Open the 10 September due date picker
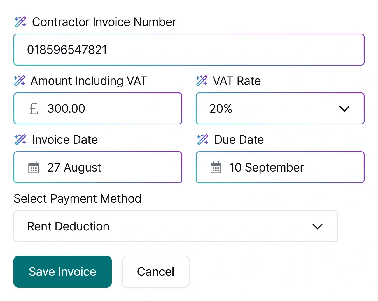 point(280,167)
